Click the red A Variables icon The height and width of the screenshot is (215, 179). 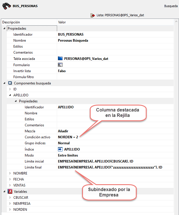pos(10,191)
